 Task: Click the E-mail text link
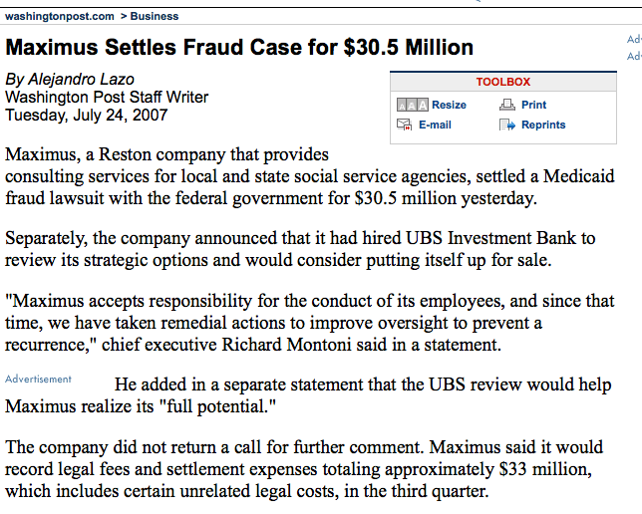click(x=435, y=125)
